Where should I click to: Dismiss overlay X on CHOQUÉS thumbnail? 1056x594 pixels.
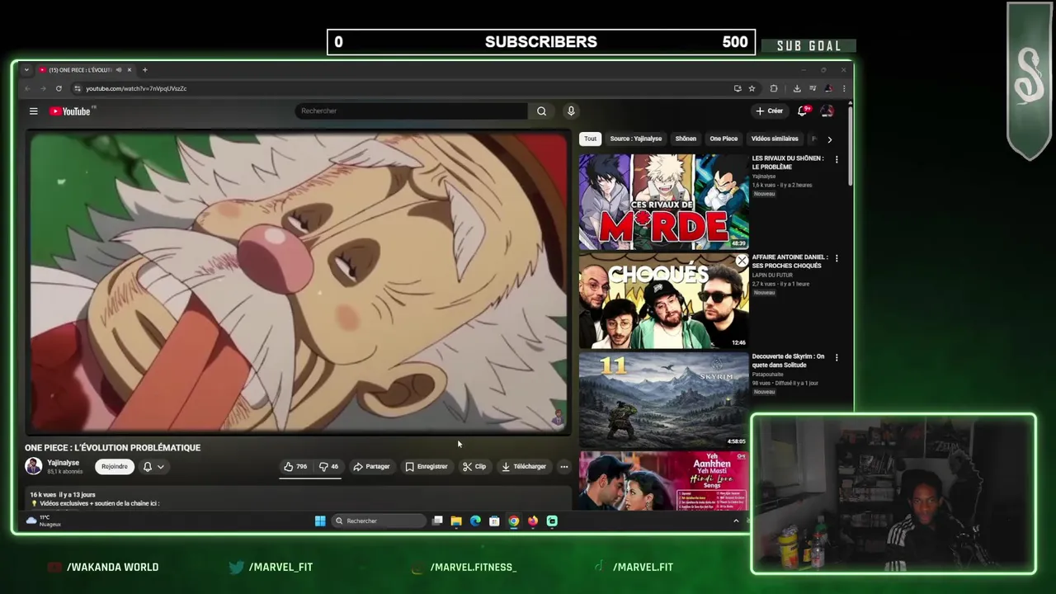pyautogui.click(x=742, y=261)
